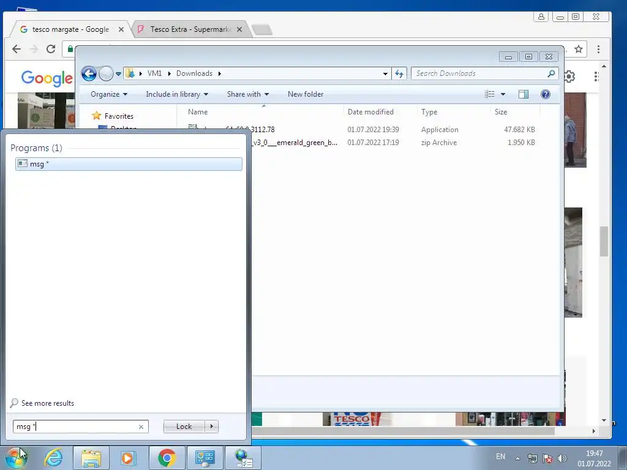Select Downloads in the address breadcrumb

(x=194, y=73)
